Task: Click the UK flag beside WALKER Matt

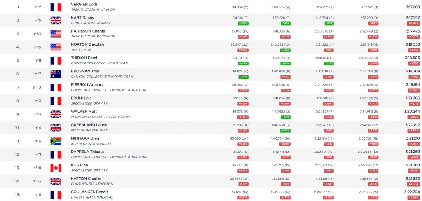Action: tap(56, 115)
